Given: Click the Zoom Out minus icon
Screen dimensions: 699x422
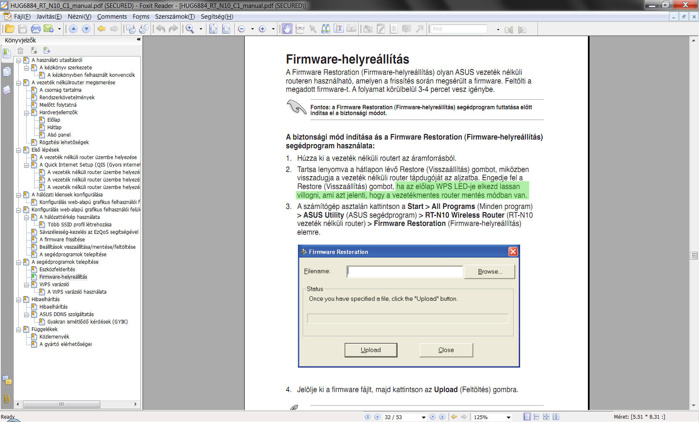Looking at the screenshot, I should tap(241, 29).
